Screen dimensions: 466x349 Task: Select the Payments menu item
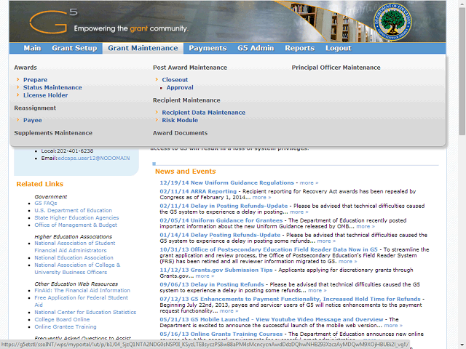tap(208, 48)
